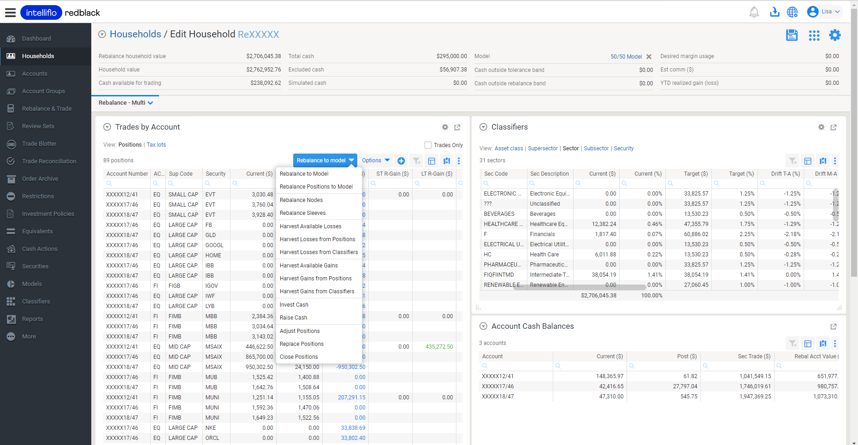Switch to Tax lots view

click(156, 145)
